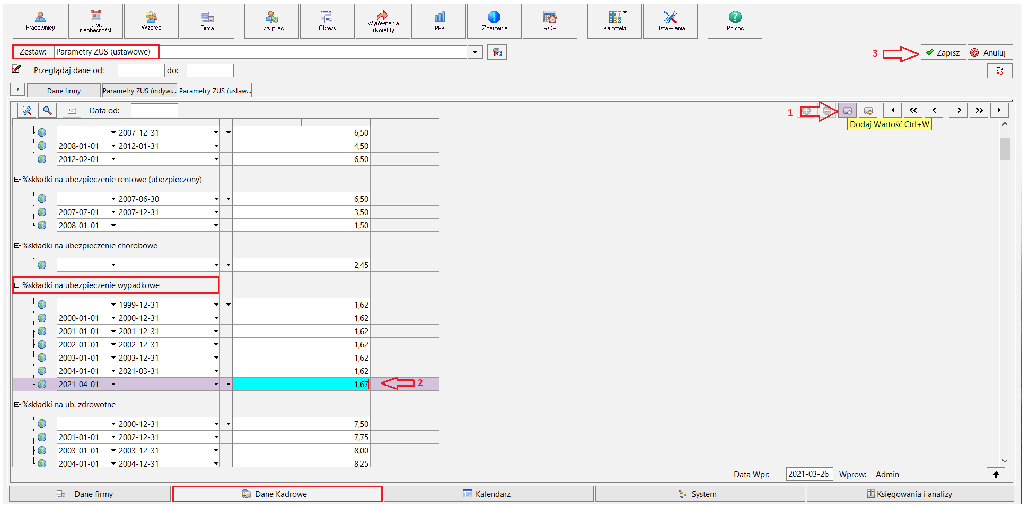
Task: Open RCP module icon
Action: click(x=550, y=21)
